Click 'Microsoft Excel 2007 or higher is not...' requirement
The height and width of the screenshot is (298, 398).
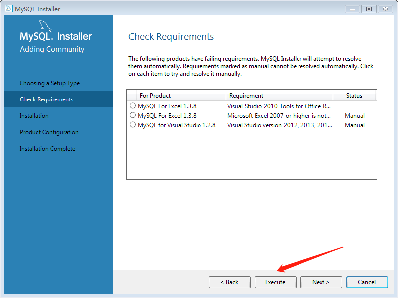pos(279,116)
